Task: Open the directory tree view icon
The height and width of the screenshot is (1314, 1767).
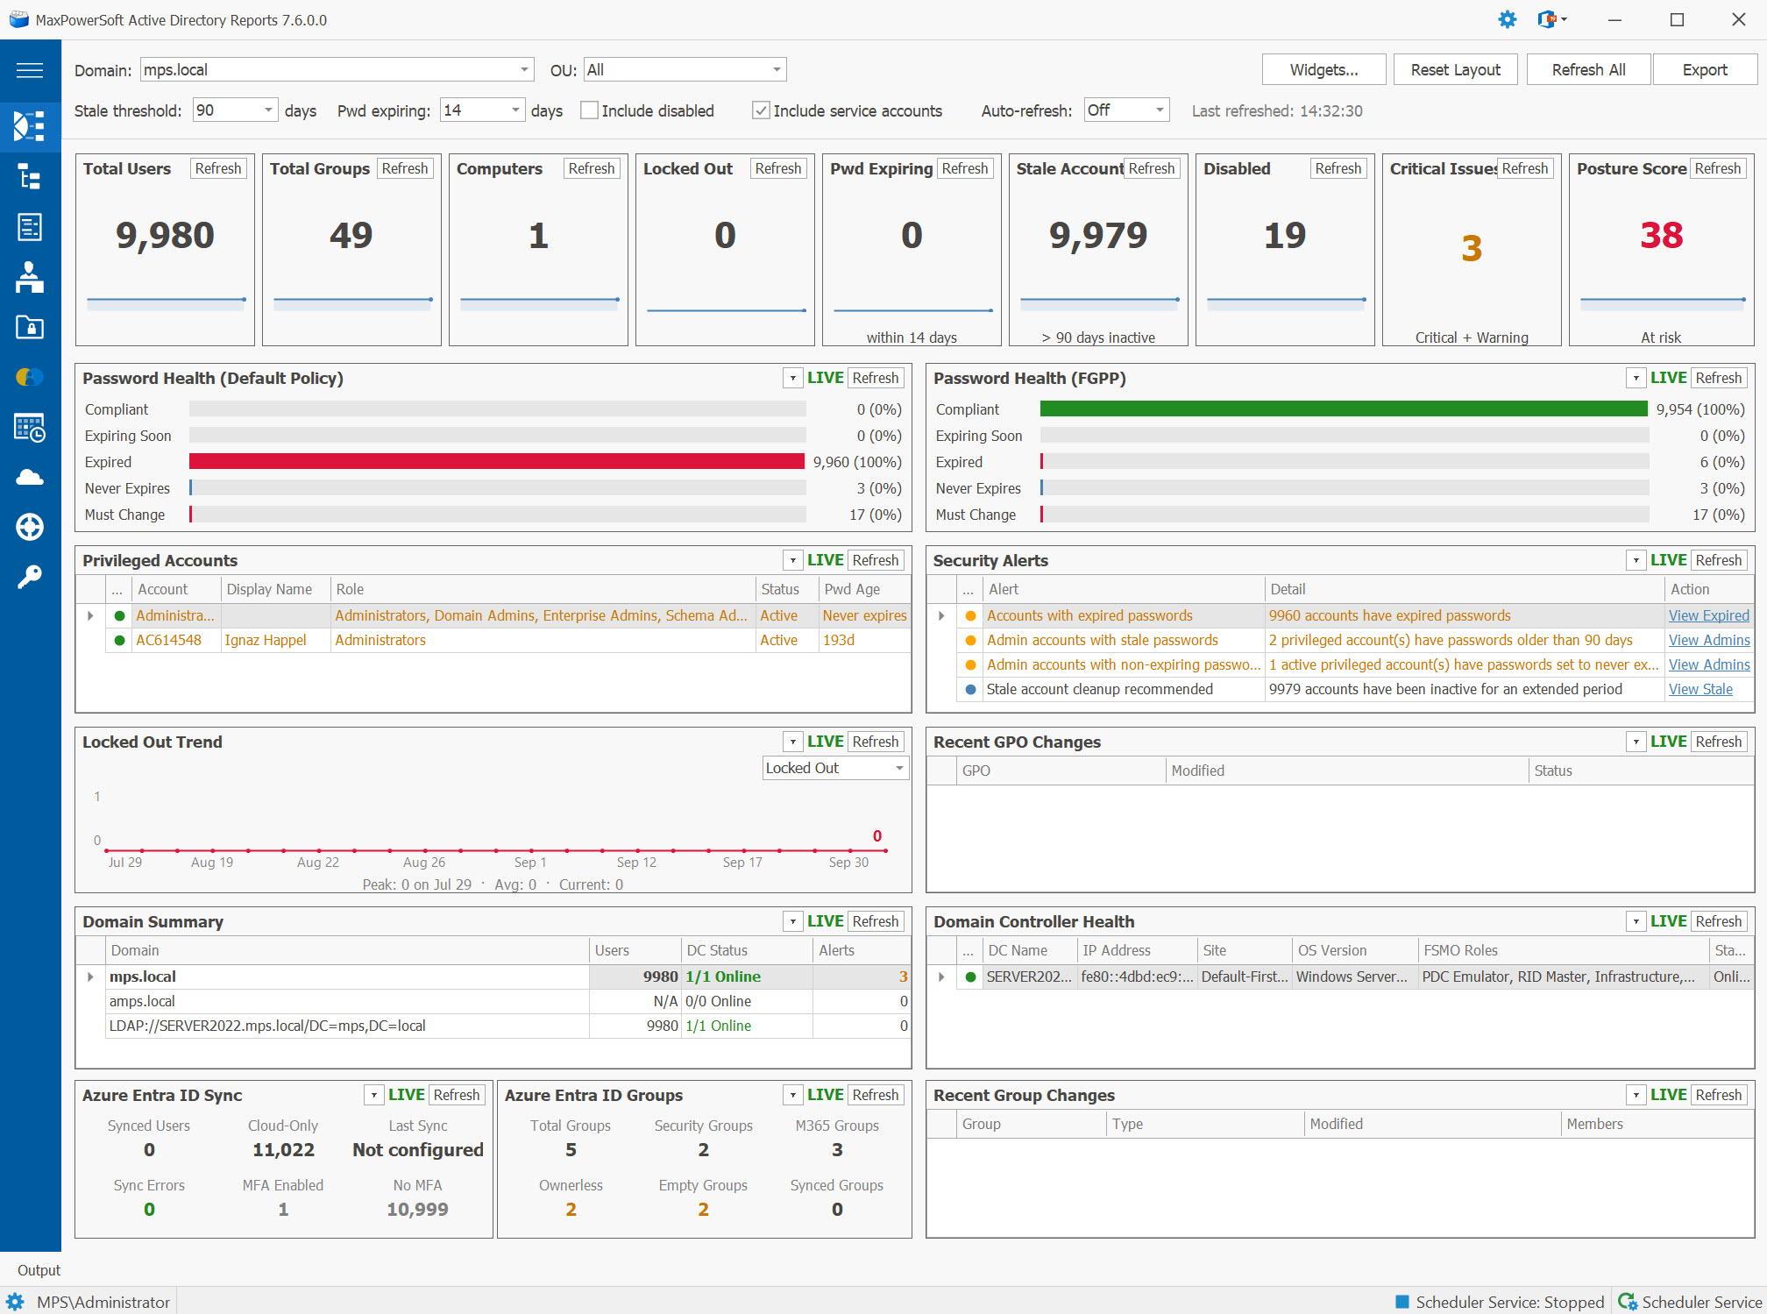Action: pyautogui.click(x=30, y=177)
